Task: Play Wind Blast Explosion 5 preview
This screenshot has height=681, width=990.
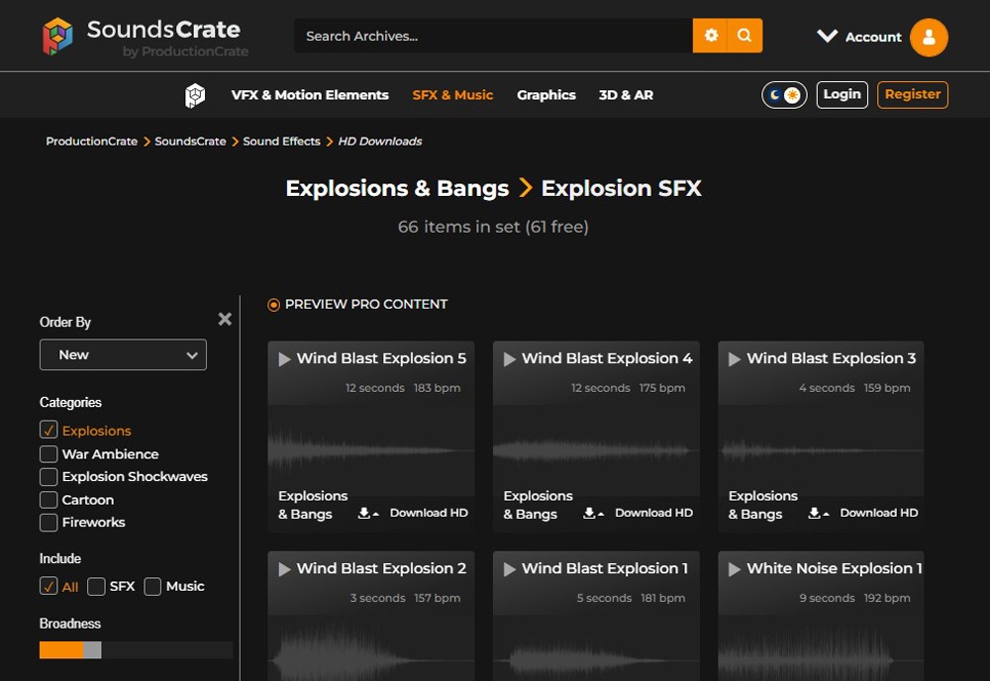Action: click(283, 358)
